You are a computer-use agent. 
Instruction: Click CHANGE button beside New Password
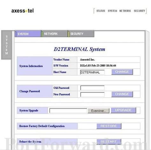122,94
